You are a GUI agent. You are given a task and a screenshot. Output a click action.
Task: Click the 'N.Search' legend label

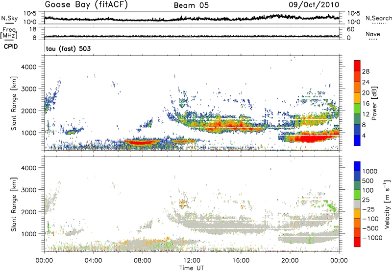click(378, 18)
